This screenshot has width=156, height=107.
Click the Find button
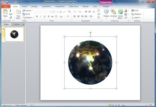click(135, 10)
